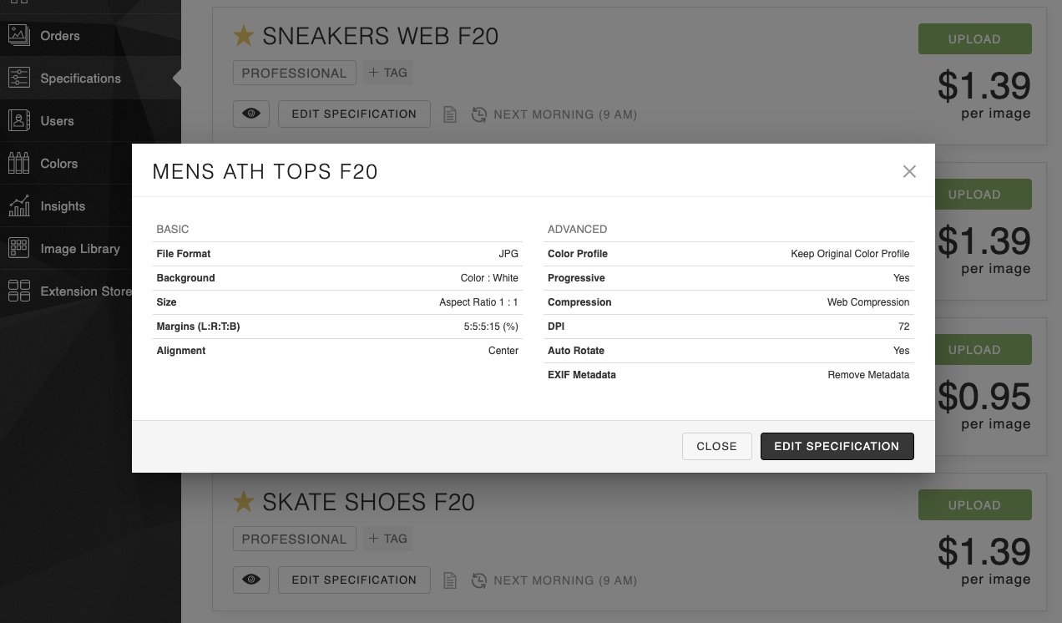
Task: Open Image Library in sidebar menu
Action: point(80,249)
